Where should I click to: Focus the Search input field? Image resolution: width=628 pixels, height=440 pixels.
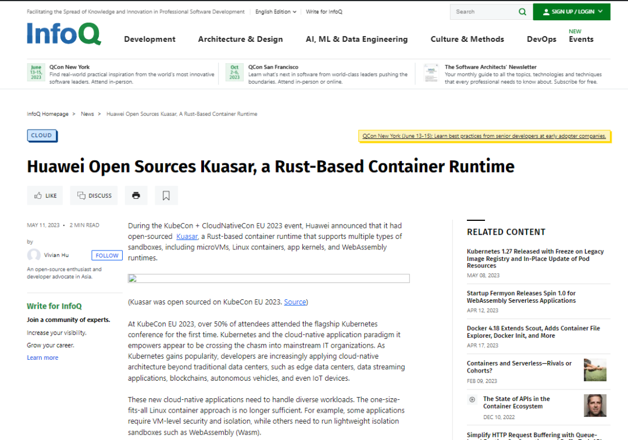pos(484,12)
